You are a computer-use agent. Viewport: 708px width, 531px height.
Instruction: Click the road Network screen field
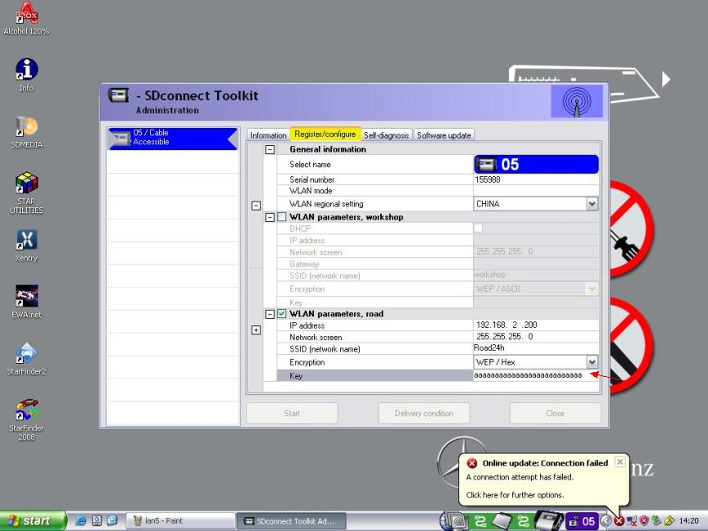[536, 337]
